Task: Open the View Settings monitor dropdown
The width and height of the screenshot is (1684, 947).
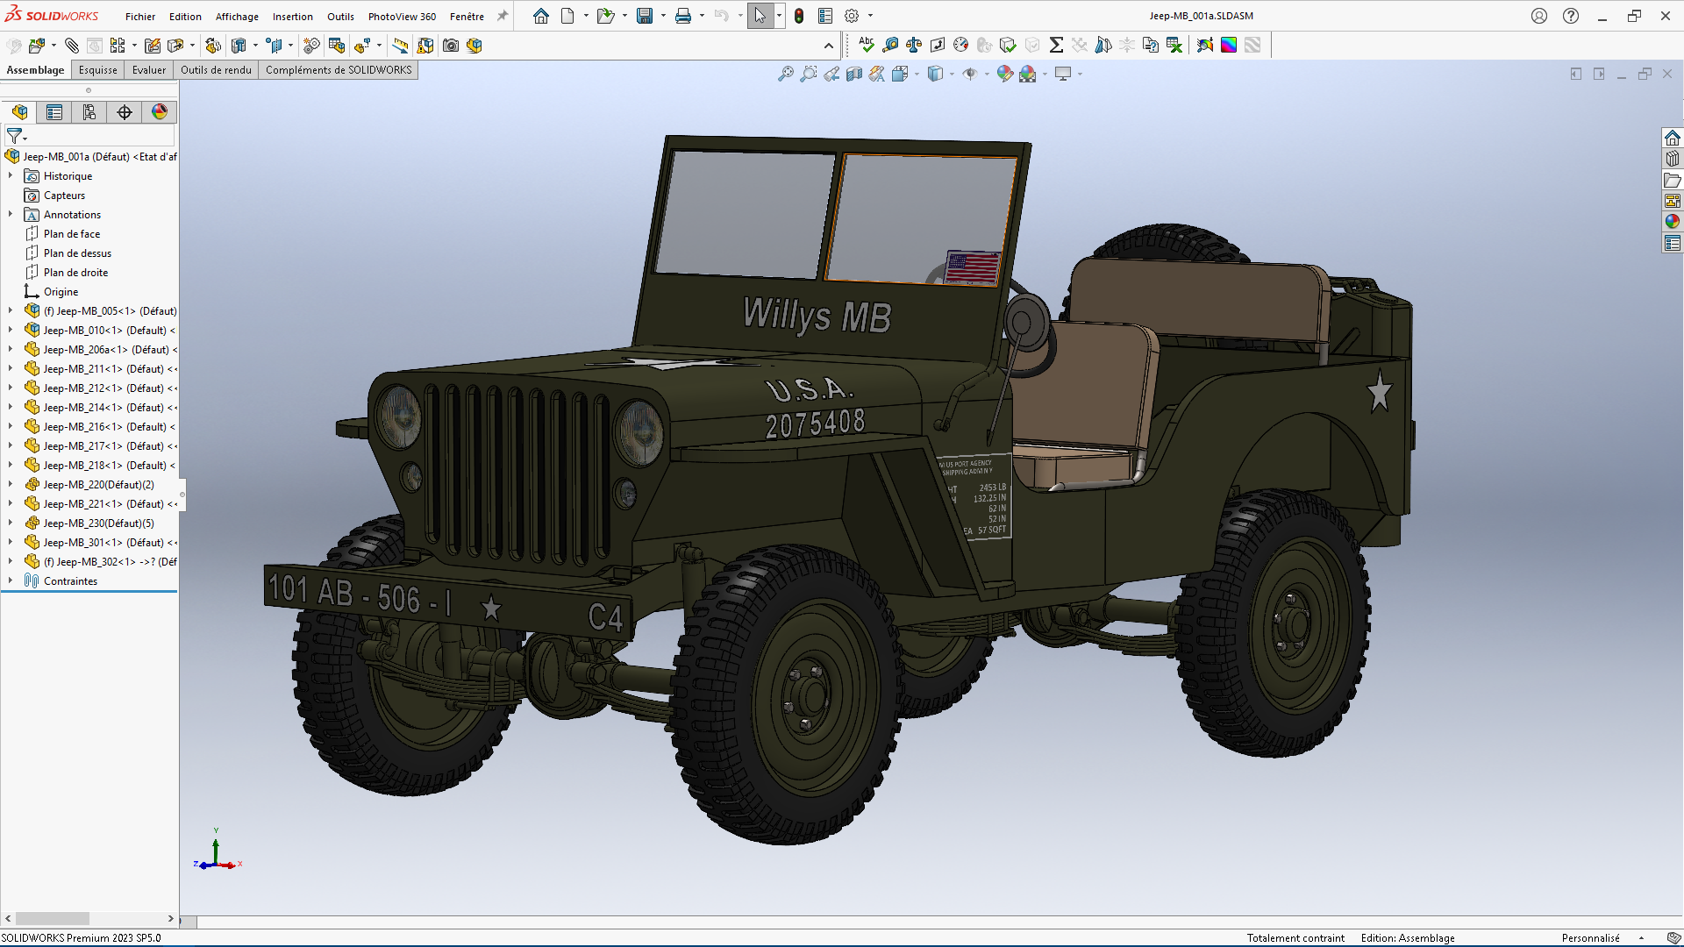Action: tap(1080, 74)
